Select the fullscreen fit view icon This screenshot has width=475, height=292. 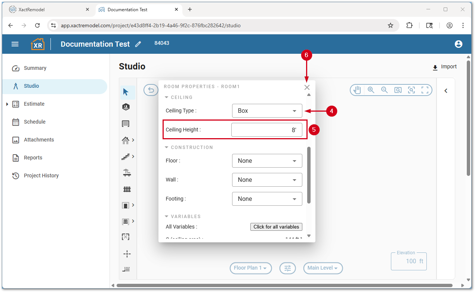click(x=425, y=90)
